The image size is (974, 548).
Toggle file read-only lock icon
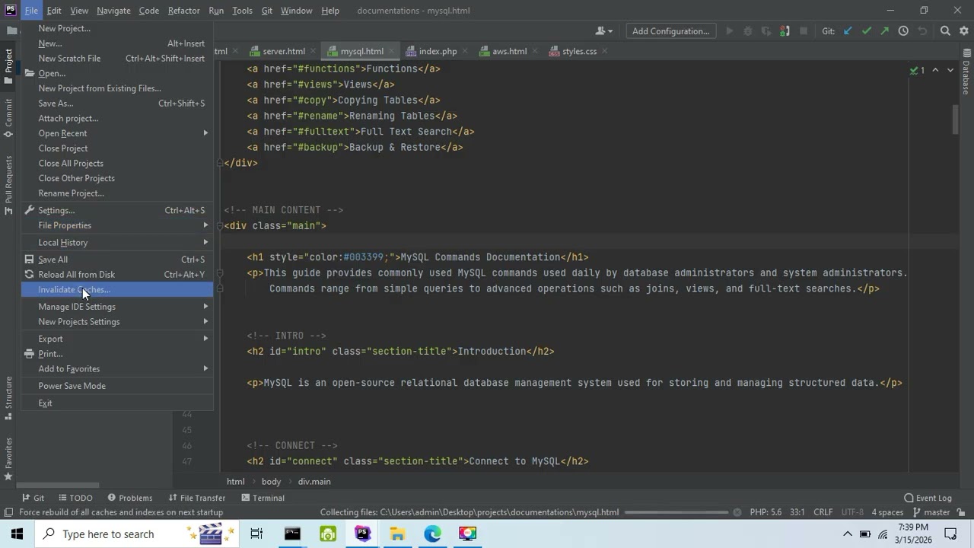(962, 512)
